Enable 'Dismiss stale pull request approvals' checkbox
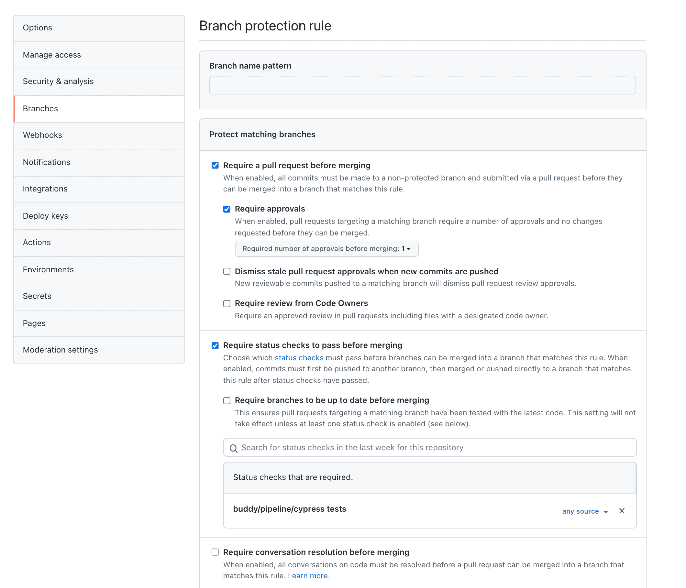The width and height of the screenshot is (686, 588). [x=226, y=271]
